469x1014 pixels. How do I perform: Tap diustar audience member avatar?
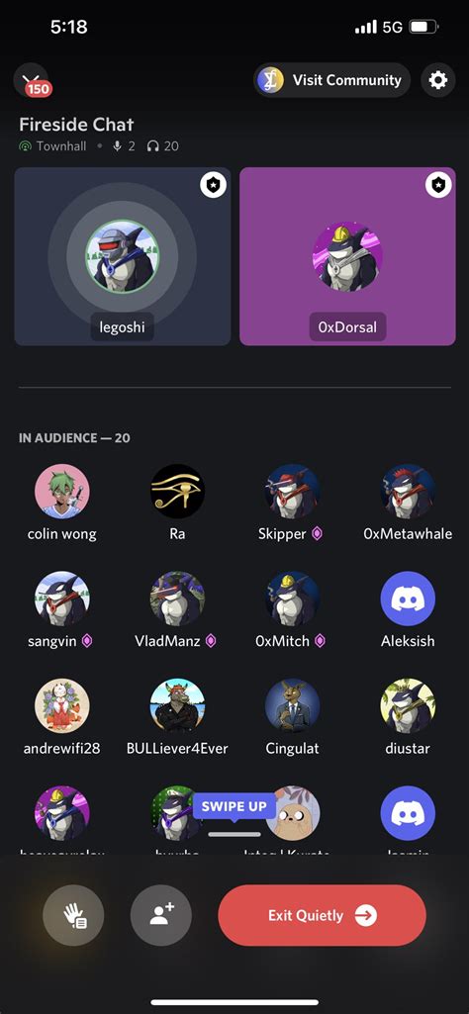coord(408,705)
